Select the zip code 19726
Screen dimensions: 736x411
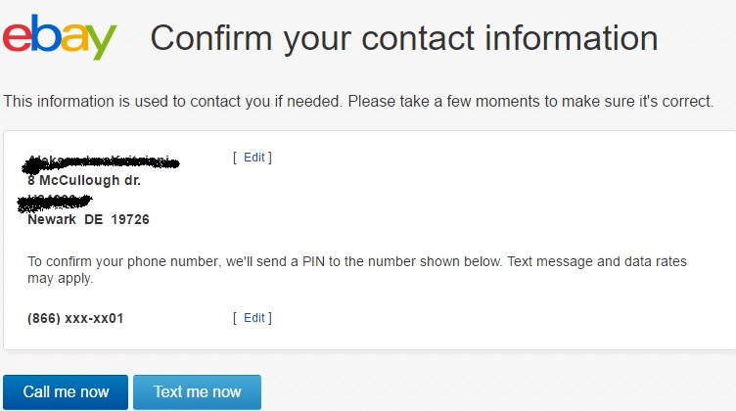(x=130, y=219)
